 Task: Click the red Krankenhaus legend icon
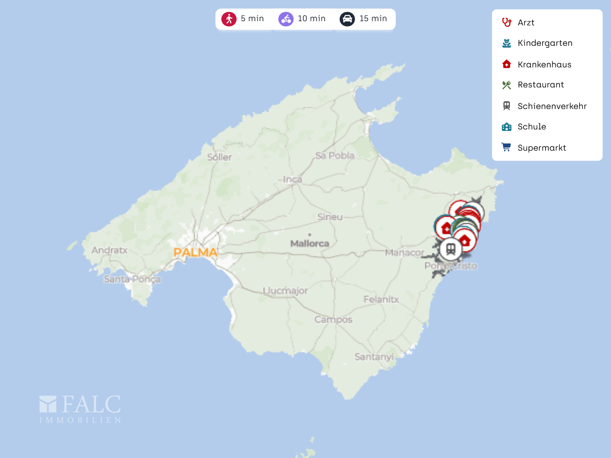click(506, 64)
